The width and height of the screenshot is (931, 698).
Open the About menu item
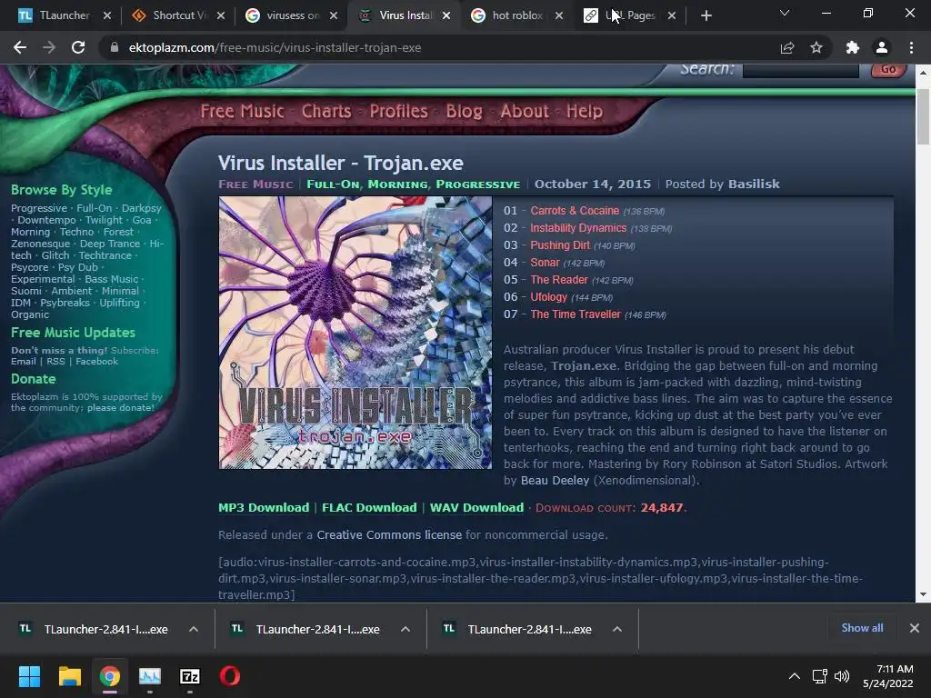[x=525, y=111]
